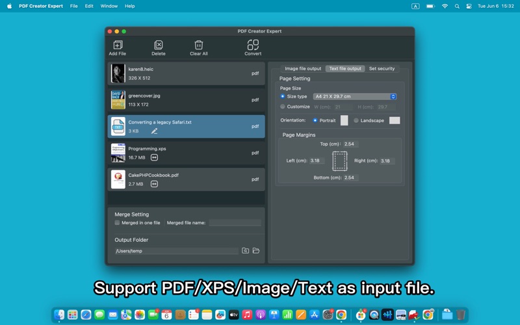Click the CakePHPCookbook.pdf thumbnail
Screen dimensions: 520x325
pos(118,179)
